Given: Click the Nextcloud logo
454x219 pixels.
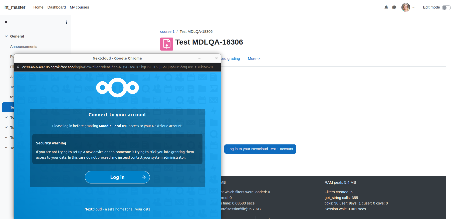Looking at the screenshot, I should click(117, 88).
